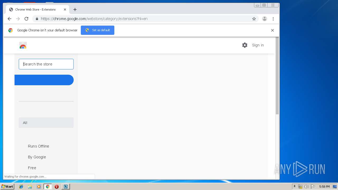Open the Chrome profile avatar menu
338x190 pixels.
[x=264, y=19]
